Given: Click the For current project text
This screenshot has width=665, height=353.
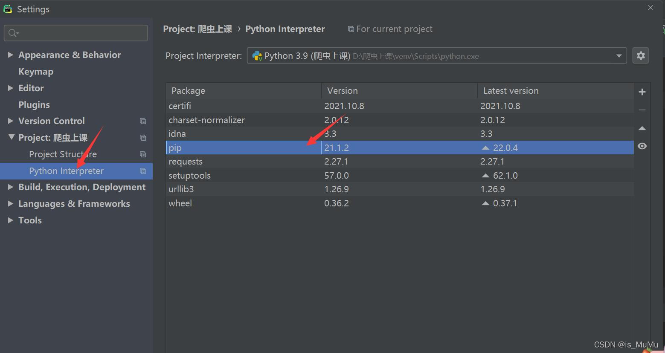Looking at the screenshot, I should 394,29.
